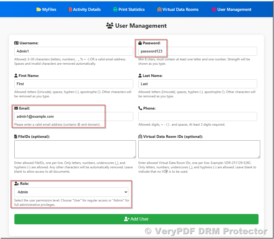
Task: Click the document icon beside FileIDs
Action: point(16,136)
